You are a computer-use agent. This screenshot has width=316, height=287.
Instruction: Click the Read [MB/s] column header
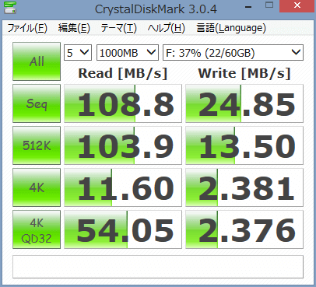click(123, 73)
